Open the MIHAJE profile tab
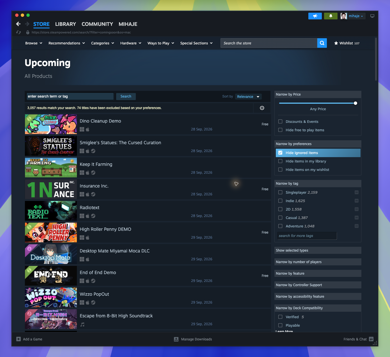390x357 pixels. [128, 24]
